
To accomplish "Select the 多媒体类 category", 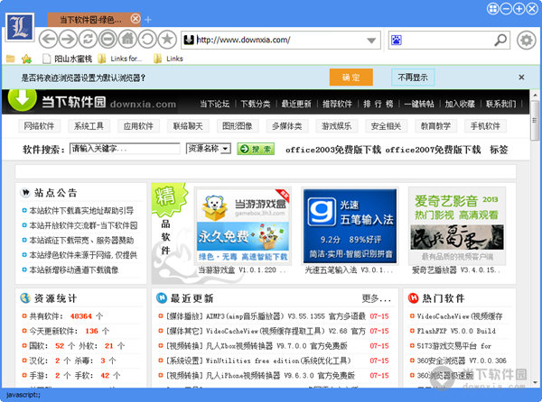I will (287, 126).
